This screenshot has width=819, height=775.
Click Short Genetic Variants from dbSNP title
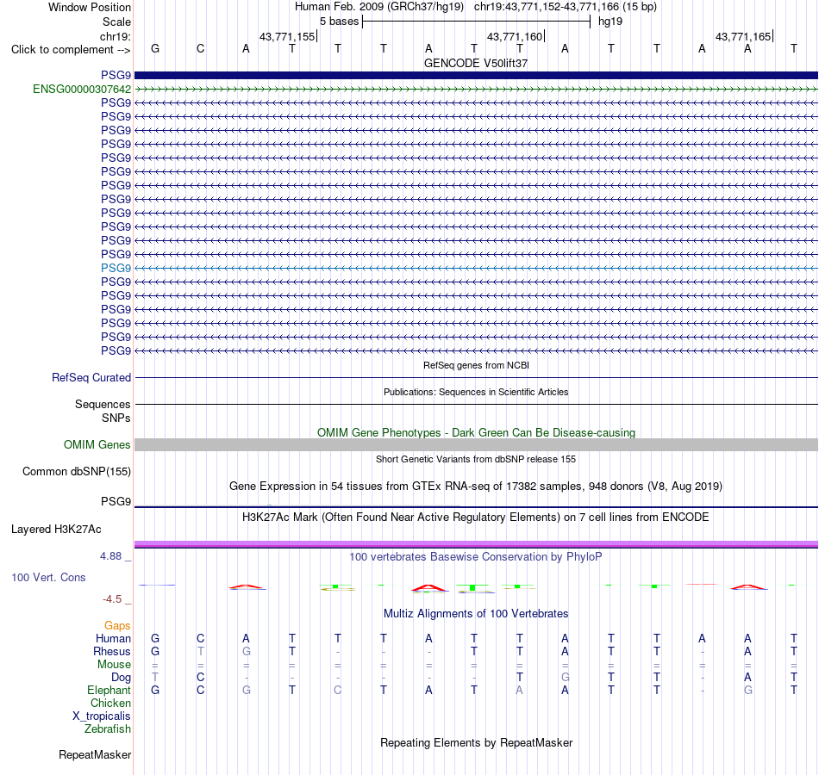476,459
